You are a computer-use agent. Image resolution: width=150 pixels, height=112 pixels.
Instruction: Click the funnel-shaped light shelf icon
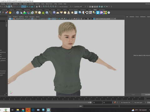(61, 13)
